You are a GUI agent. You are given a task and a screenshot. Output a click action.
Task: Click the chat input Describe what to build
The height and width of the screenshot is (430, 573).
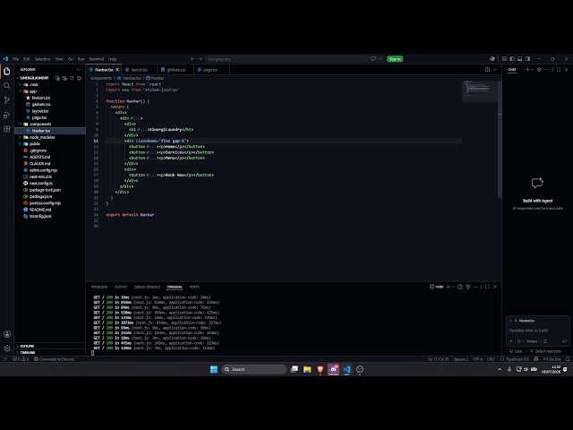537,331
